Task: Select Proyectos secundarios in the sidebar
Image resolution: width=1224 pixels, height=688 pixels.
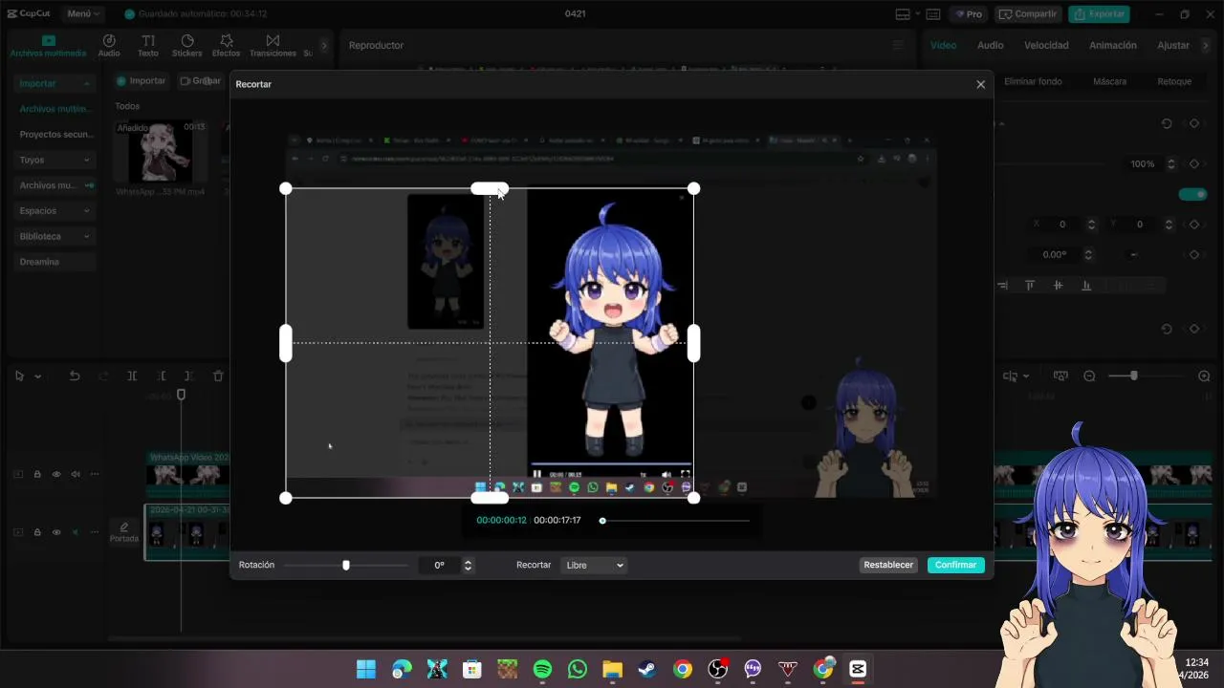Action: coord(55,135)
